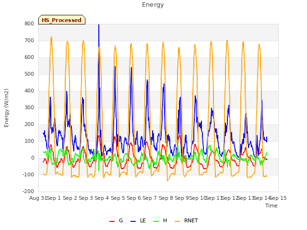Click the Energy (W/m2) axis label

coord(6,108)
